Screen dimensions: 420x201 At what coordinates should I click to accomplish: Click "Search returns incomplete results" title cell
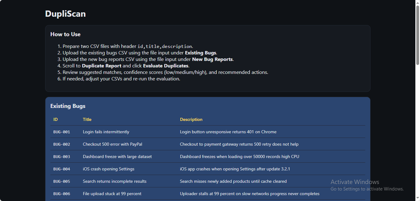tap(115, 181)
